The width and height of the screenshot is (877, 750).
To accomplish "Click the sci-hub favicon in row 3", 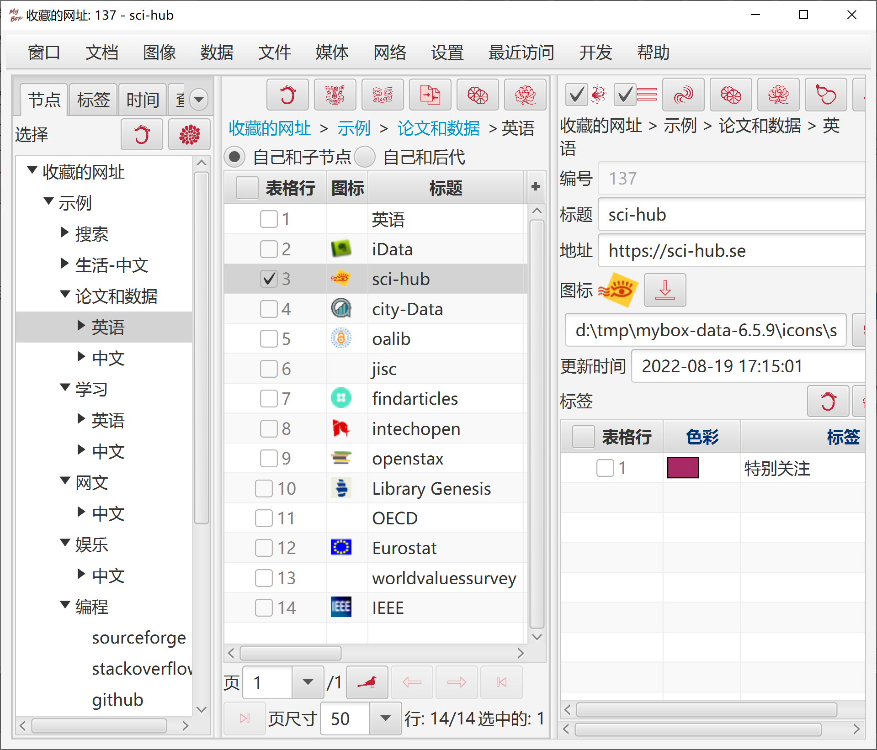I will [341, 279].
